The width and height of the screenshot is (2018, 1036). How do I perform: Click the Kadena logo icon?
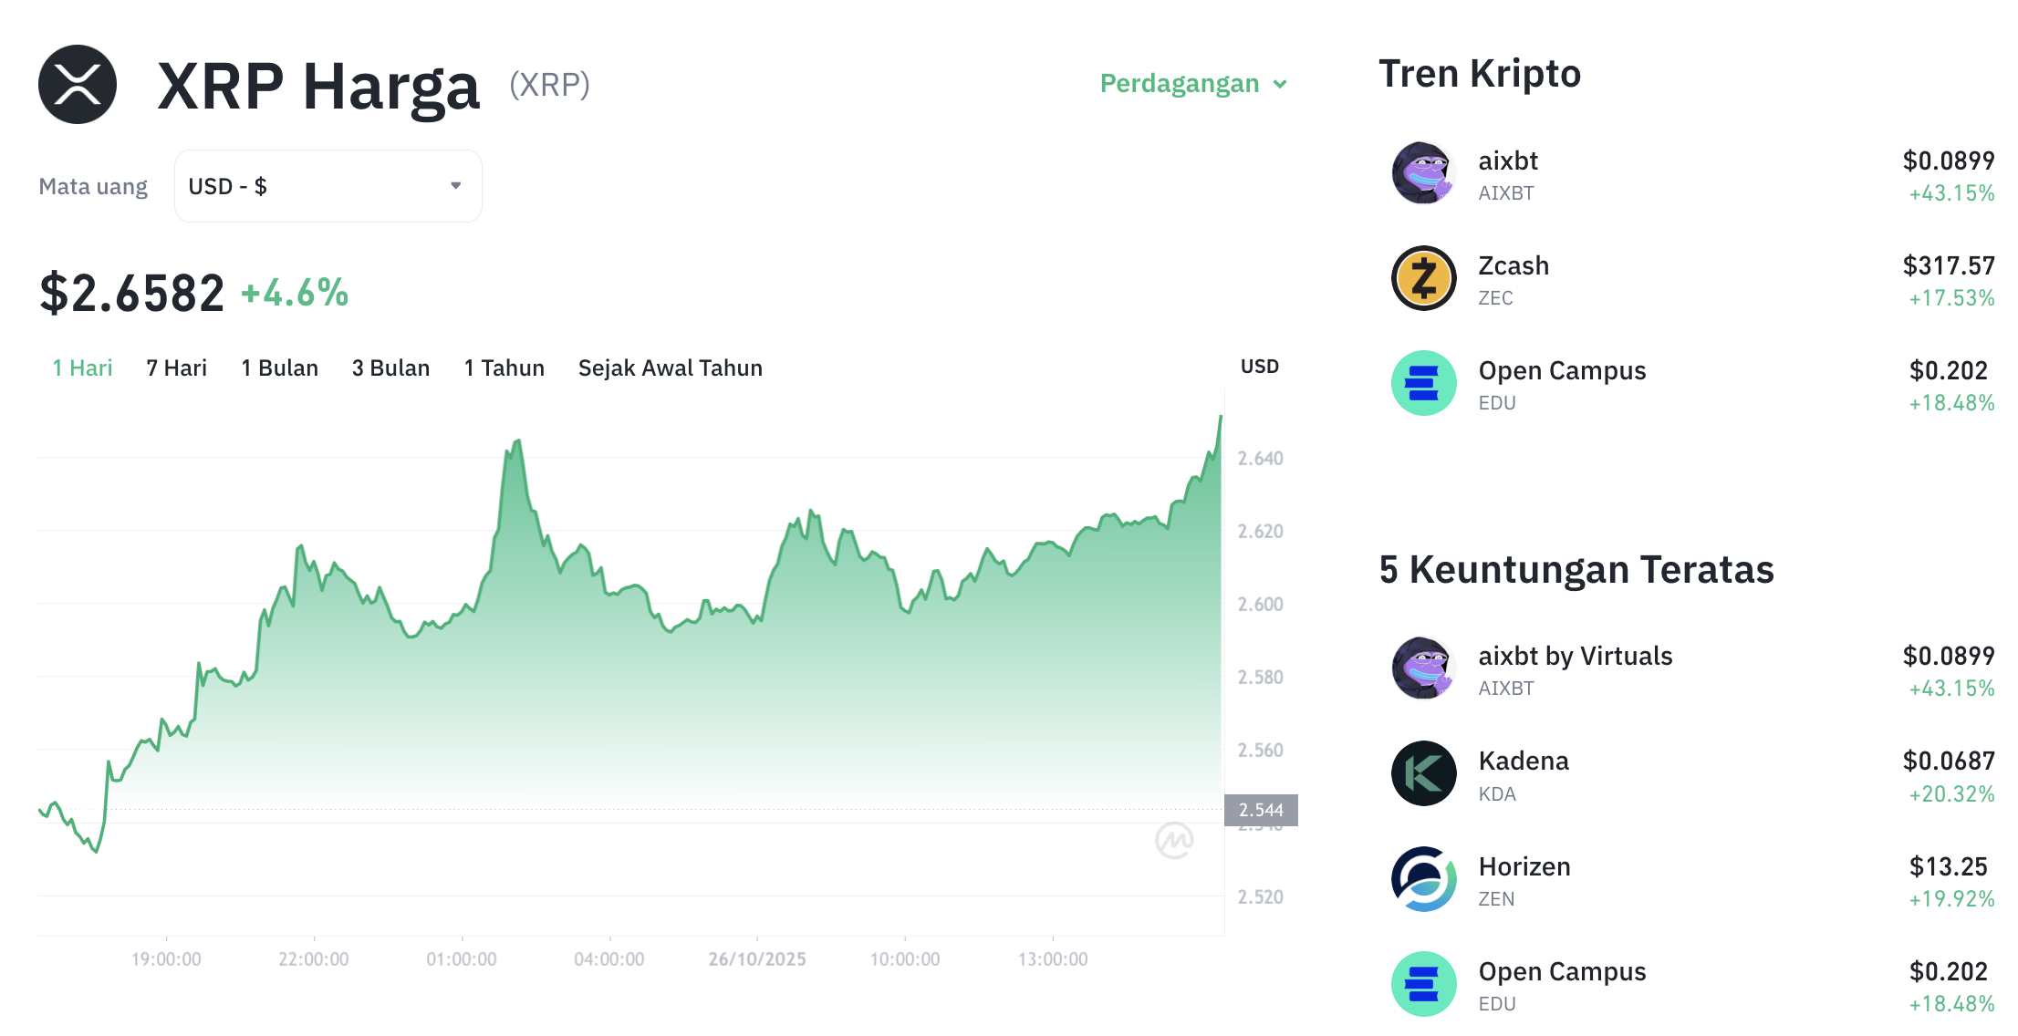(x=1423, y=773)
